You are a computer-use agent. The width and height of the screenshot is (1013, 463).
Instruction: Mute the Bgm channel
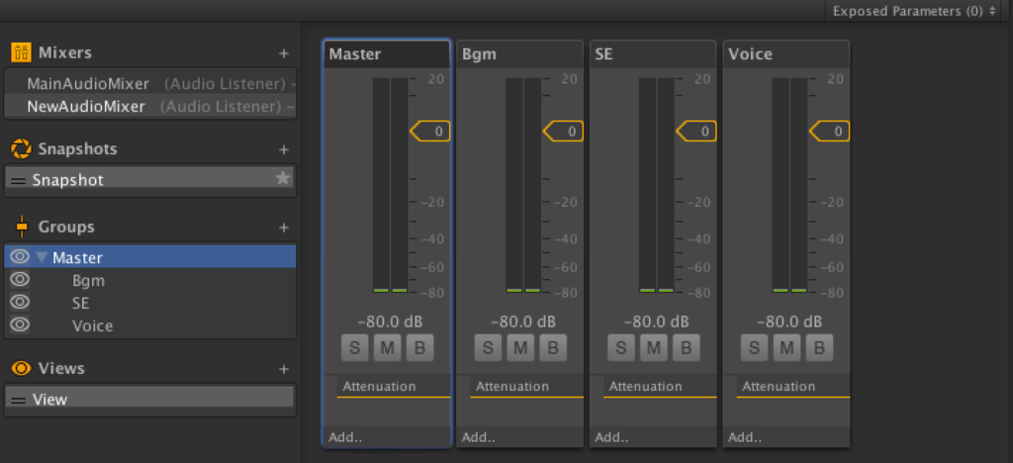pos(520,348)
